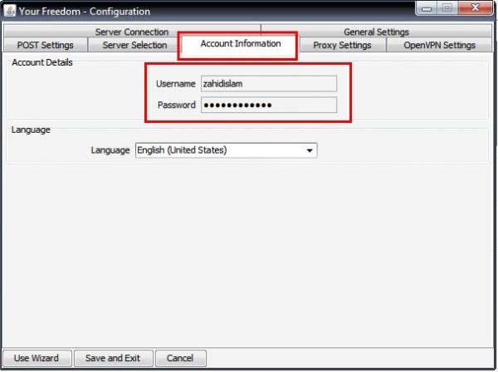The height and width of the screenshot is (372, 498).
Task: Open the OpenVPN Settings tab
Action: point(440,45)
